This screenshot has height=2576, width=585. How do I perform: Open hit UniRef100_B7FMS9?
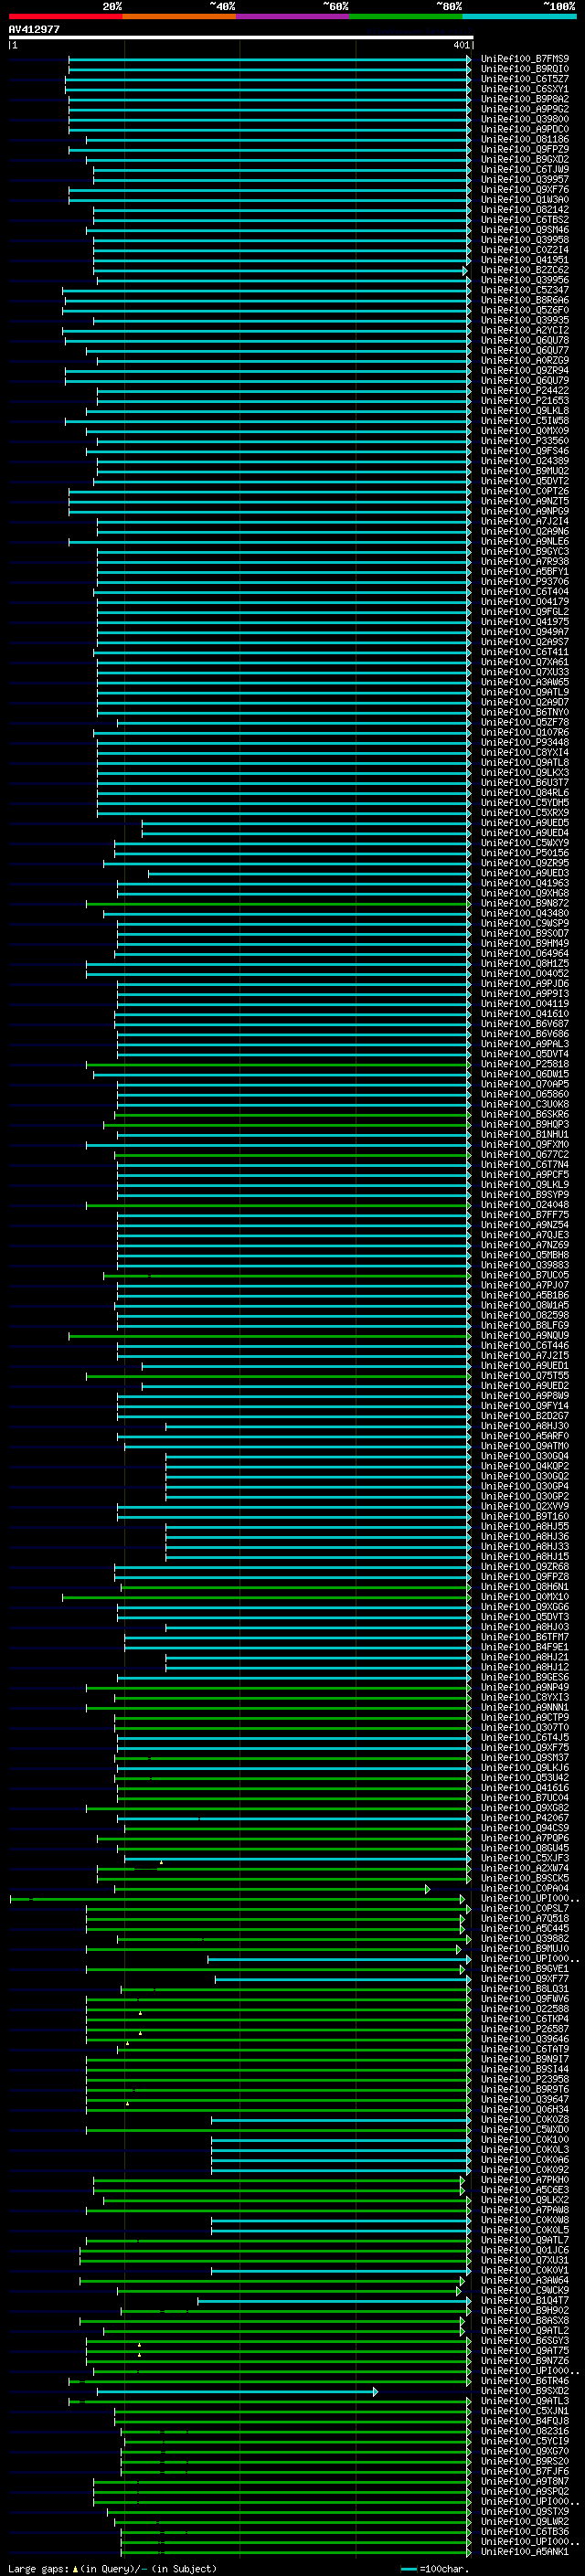click(x=524, y=59)
